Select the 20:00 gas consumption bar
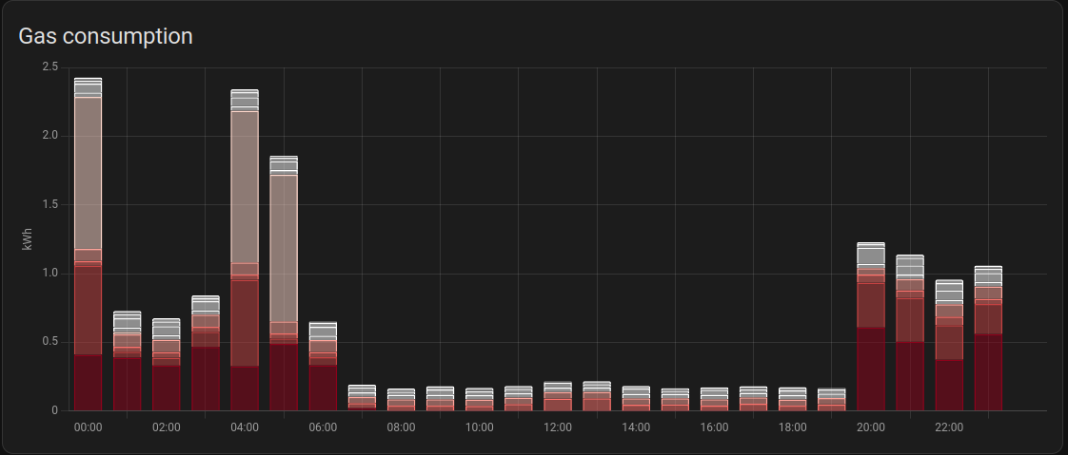1068x455 pixels. (x=871, y=327)
